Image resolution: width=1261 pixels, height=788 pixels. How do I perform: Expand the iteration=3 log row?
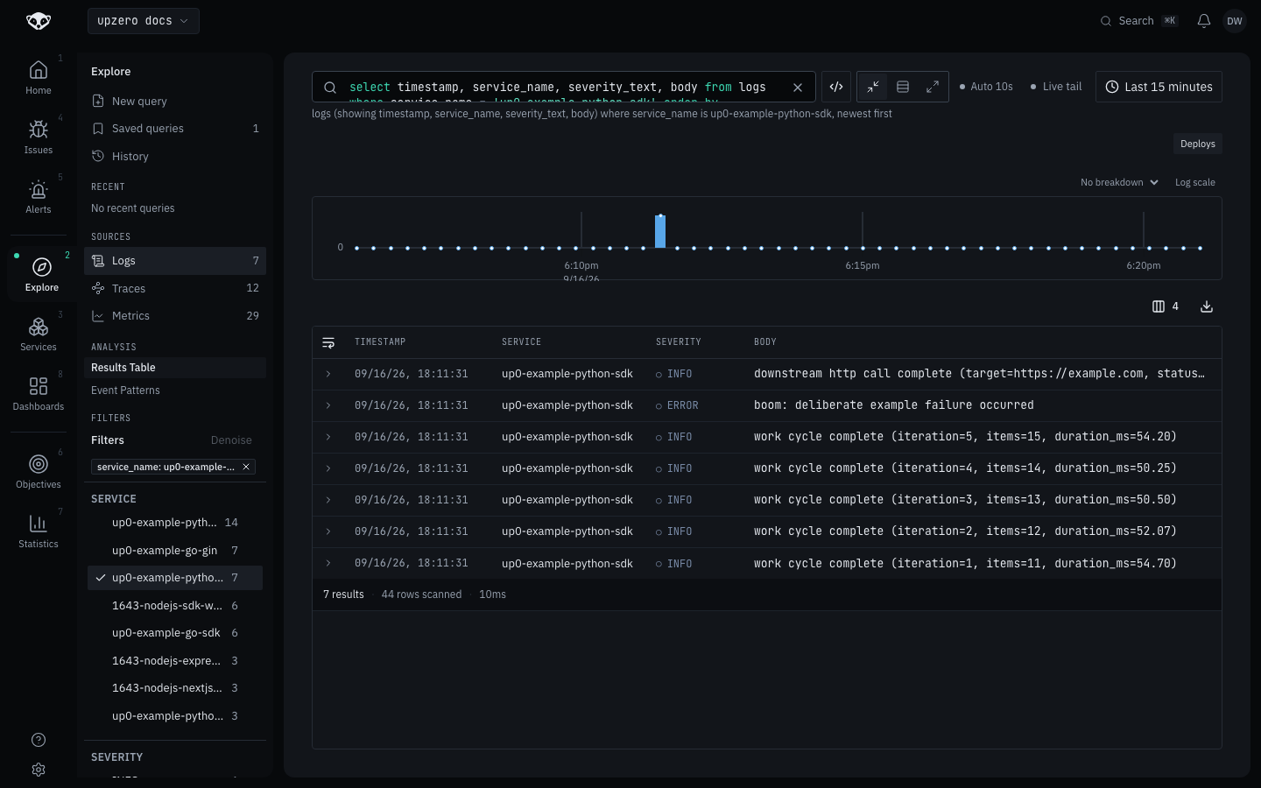[328, 500]
